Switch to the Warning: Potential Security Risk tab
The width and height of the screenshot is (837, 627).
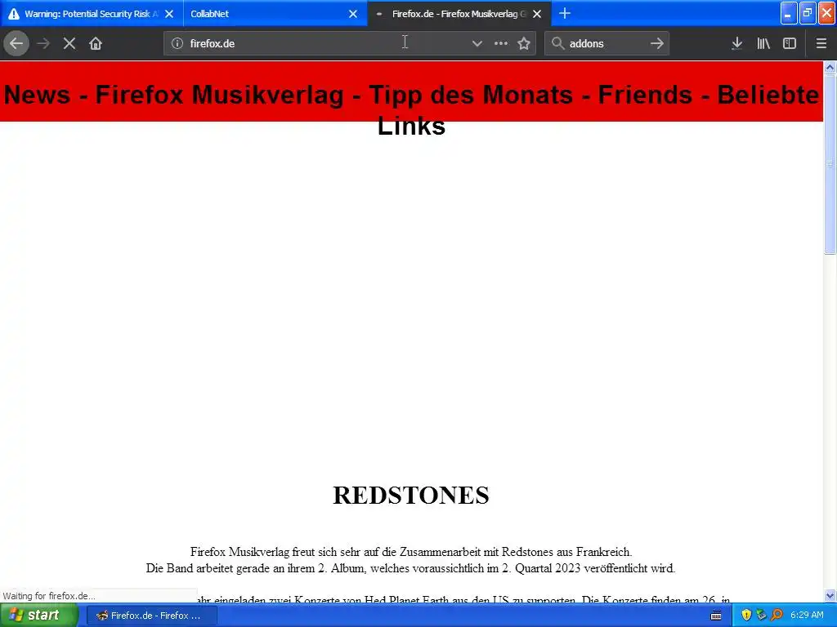(92, 14)
